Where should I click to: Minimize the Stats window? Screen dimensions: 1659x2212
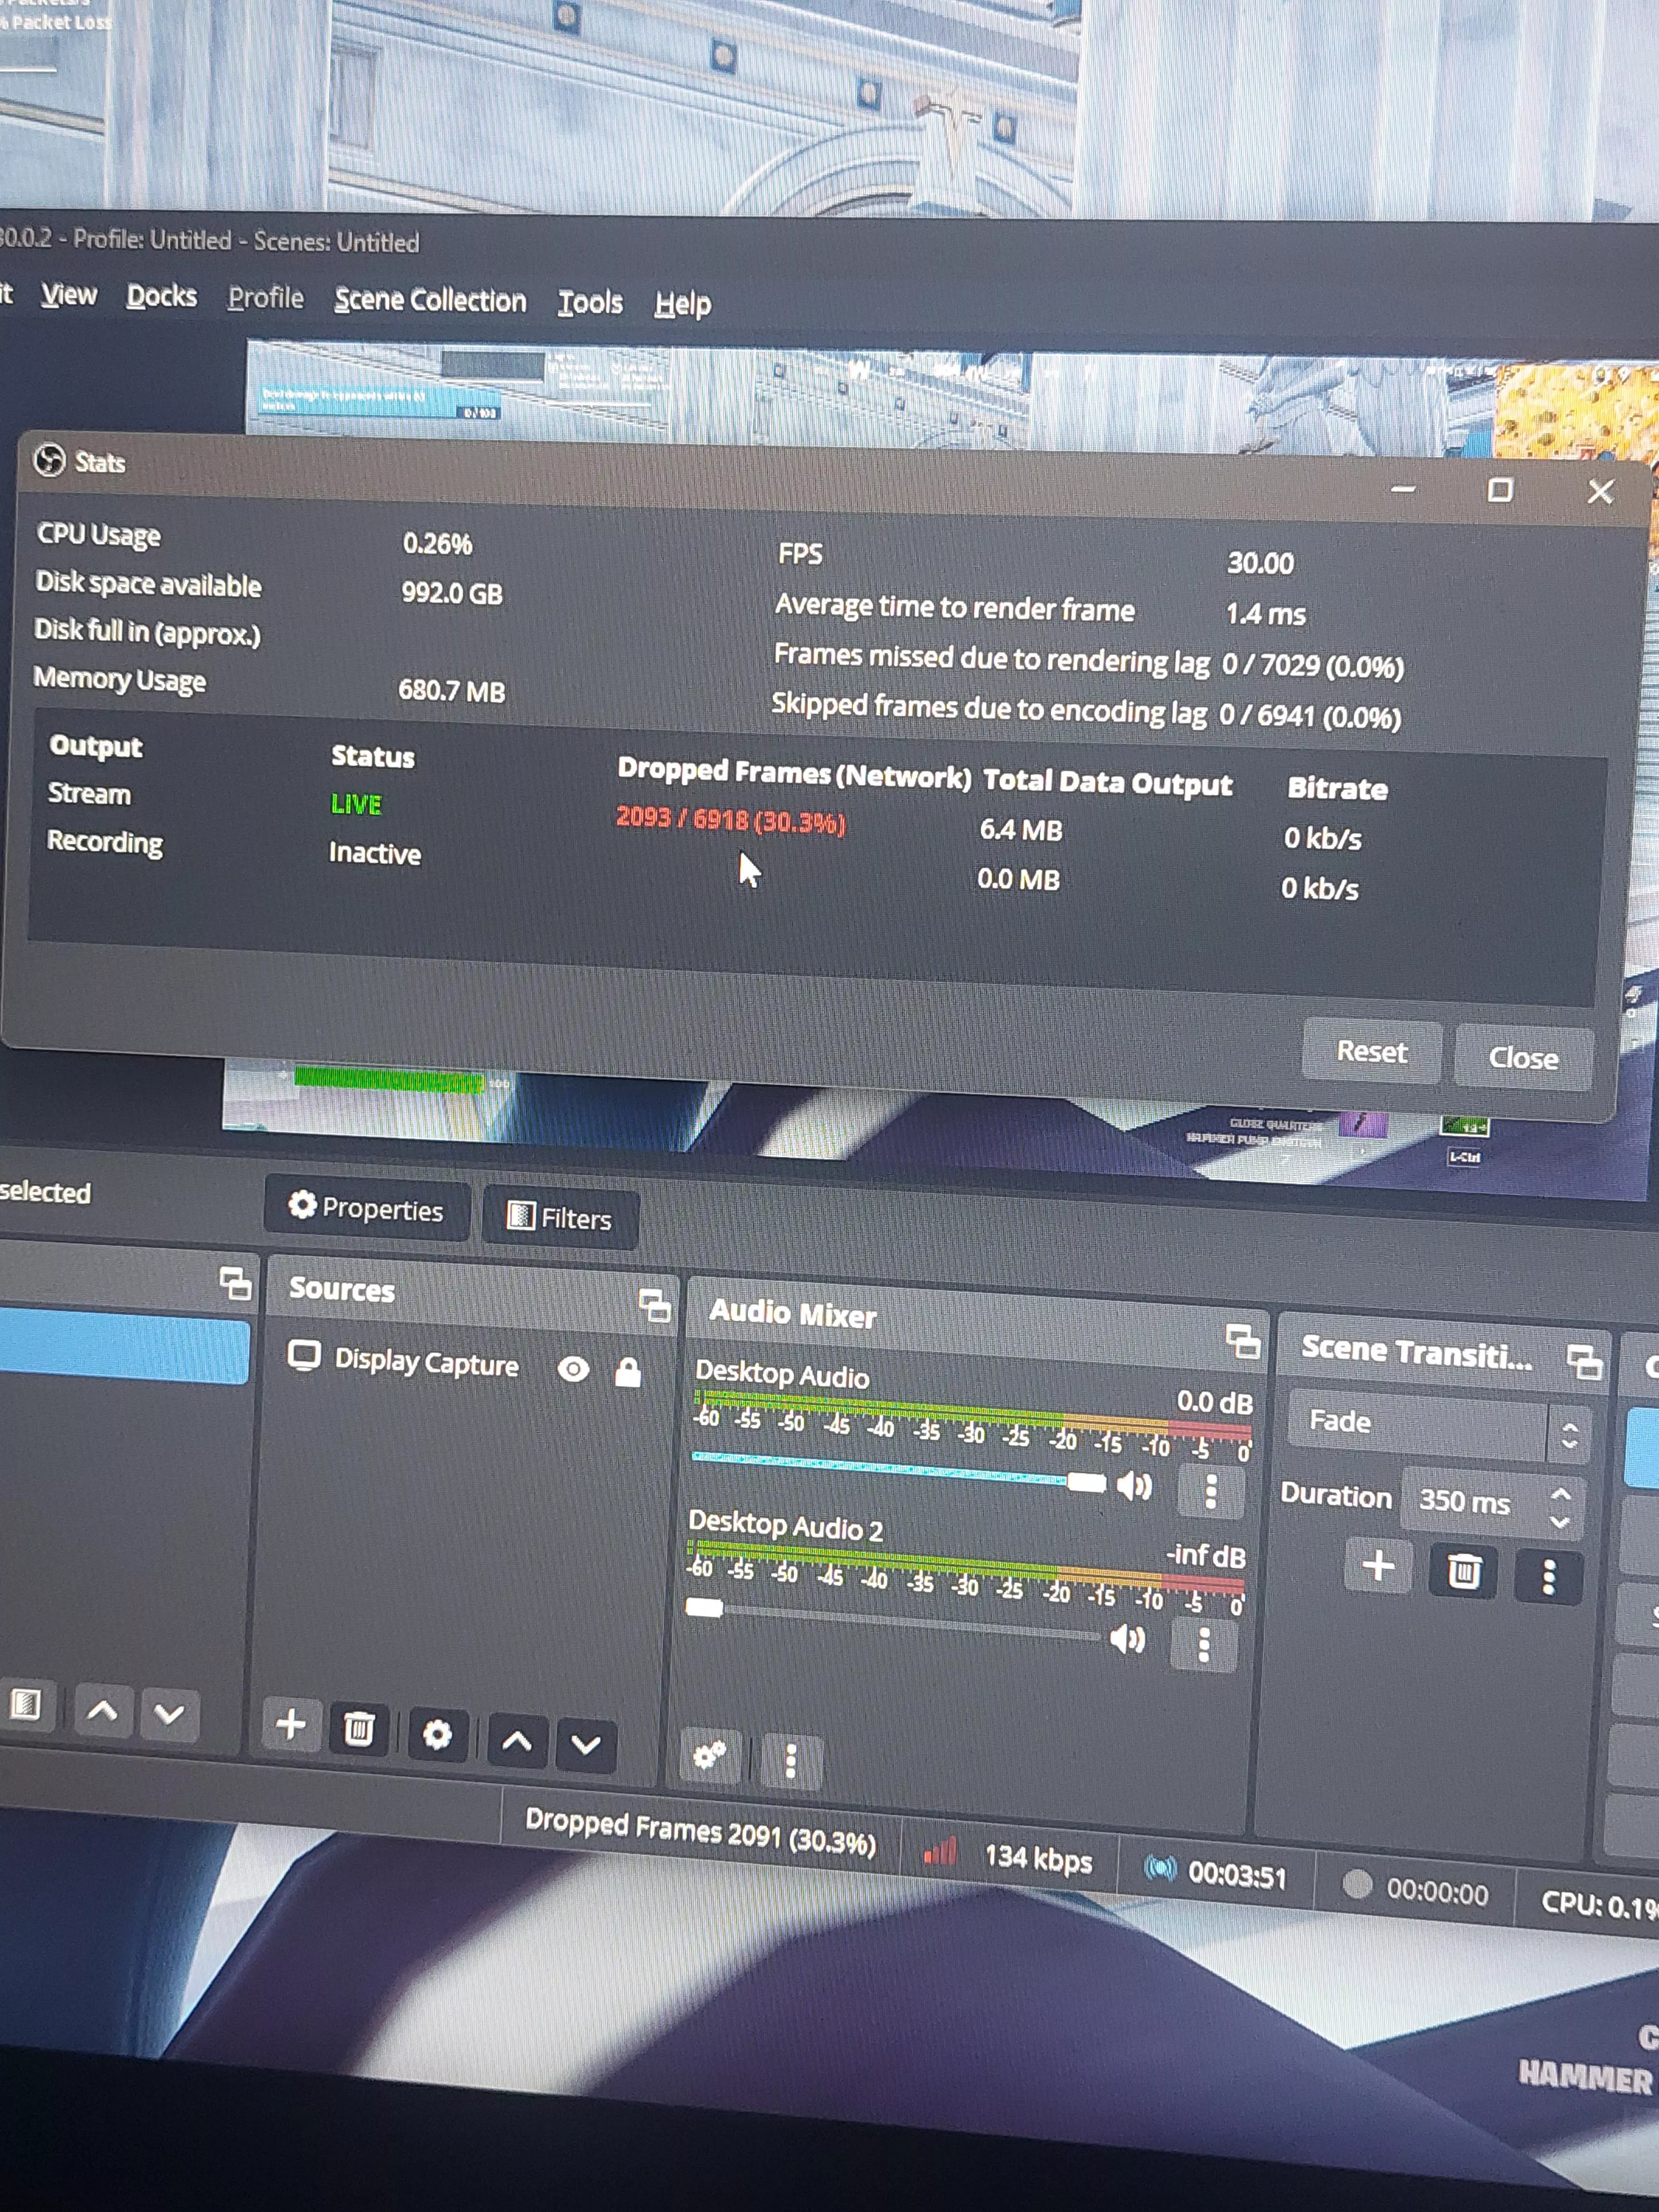1403,489
